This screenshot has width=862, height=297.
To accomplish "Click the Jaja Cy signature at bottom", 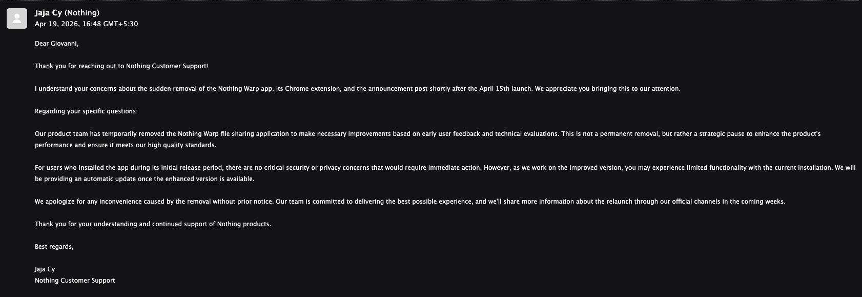I will click(x=45, y=269).
